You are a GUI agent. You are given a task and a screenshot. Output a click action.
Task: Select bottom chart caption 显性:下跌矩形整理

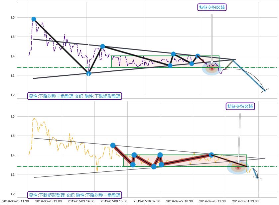(x=74, y=195)
